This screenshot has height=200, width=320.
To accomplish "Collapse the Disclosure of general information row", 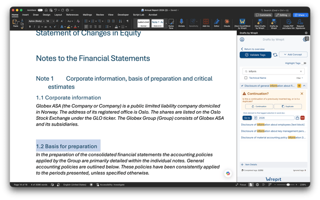I will point(304,86).
